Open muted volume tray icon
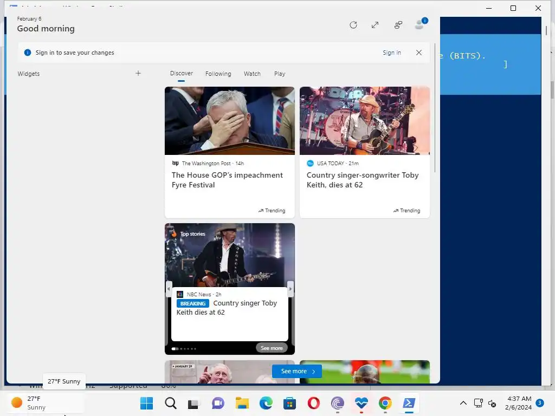555x416 pixels. tap(492, 403)
